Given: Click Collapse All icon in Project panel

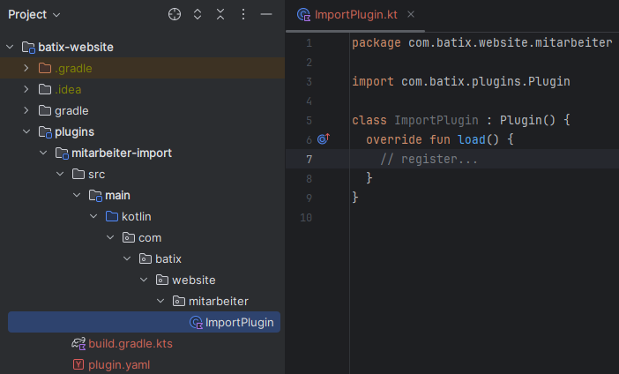Looking at the screenshot, I should point(220,15).
